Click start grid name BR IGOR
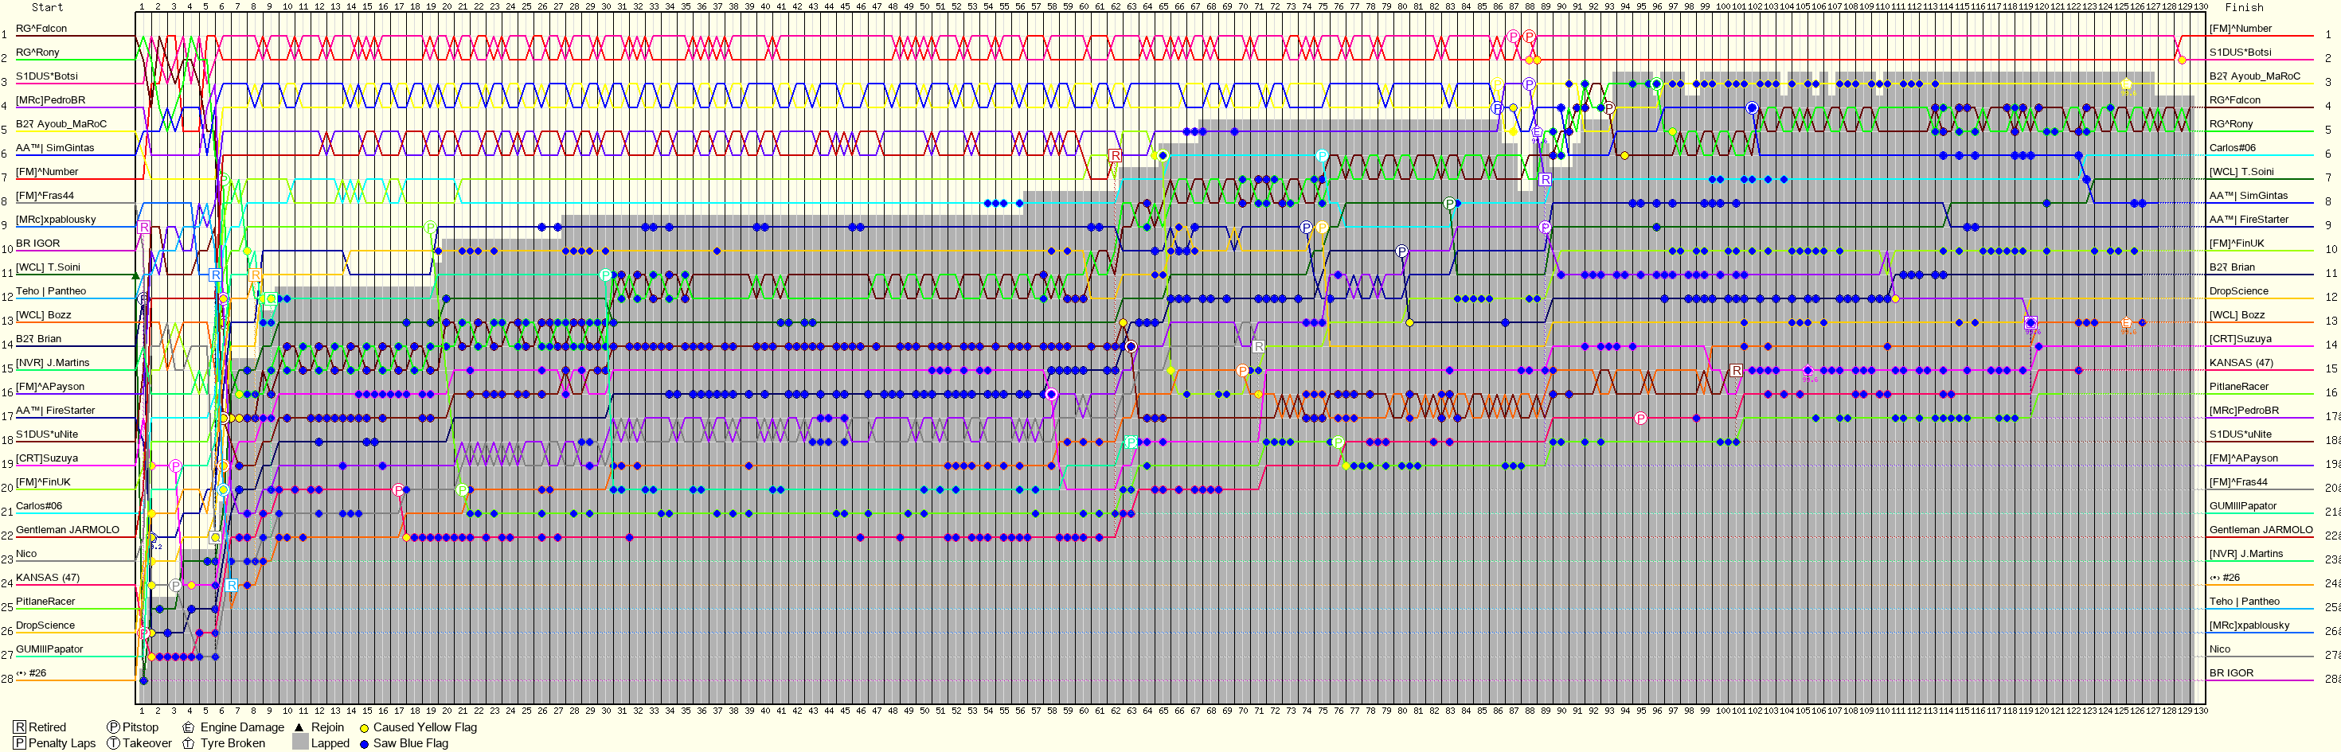Screen dimensions: 2341x752 point(37,244)
